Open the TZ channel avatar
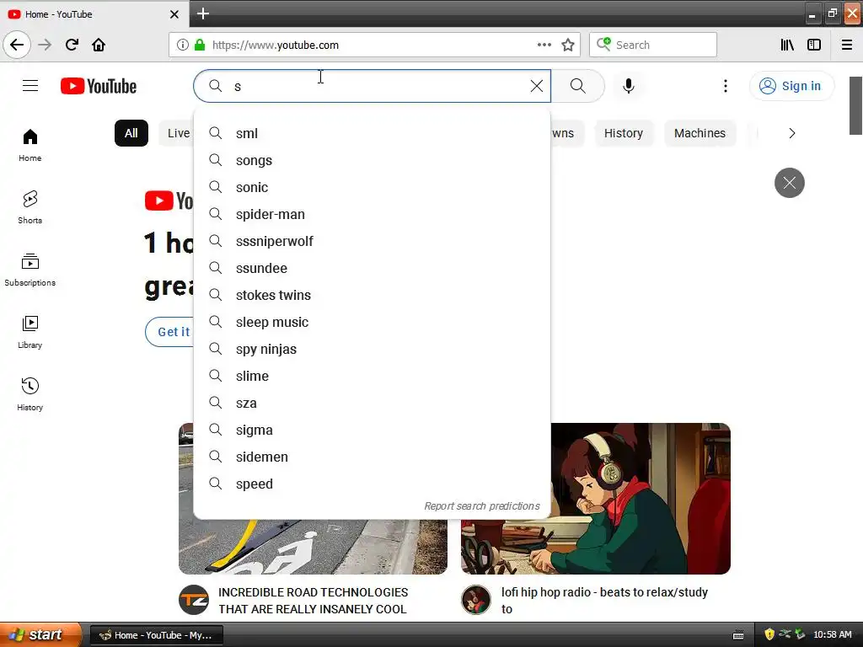Image resolution: width=863 pixels, height=647 pixels. coord(194,600)
